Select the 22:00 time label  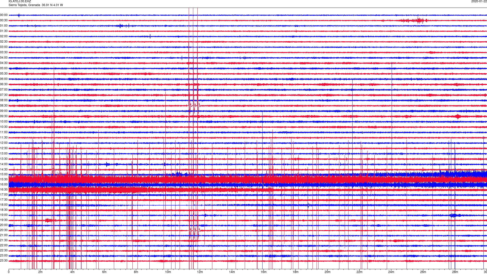tap(4, 245)
